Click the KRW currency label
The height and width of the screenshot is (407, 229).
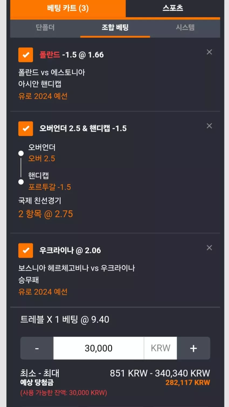coord(161,348)
